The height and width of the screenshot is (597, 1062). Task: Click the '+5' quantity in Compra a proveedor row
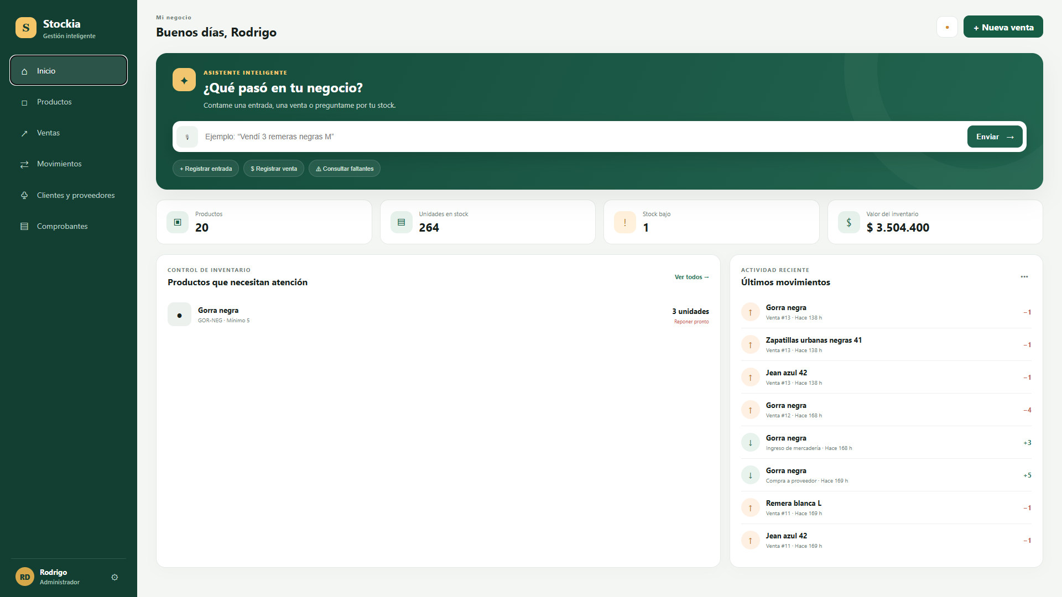pos(1027,475)
